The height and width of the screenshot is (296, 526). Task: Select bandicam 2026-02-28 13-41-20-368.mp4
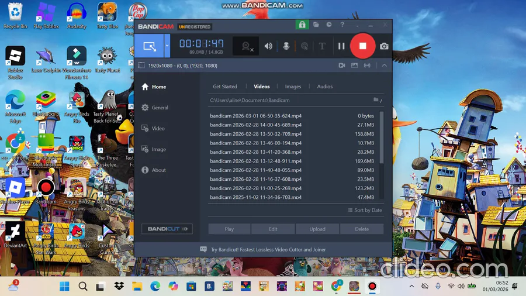(292, 152)
